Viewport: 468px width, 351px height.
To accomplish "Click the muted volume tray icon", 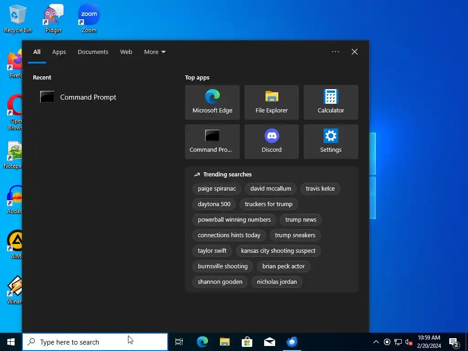I will pyautogui.click(x=409, y=342).
